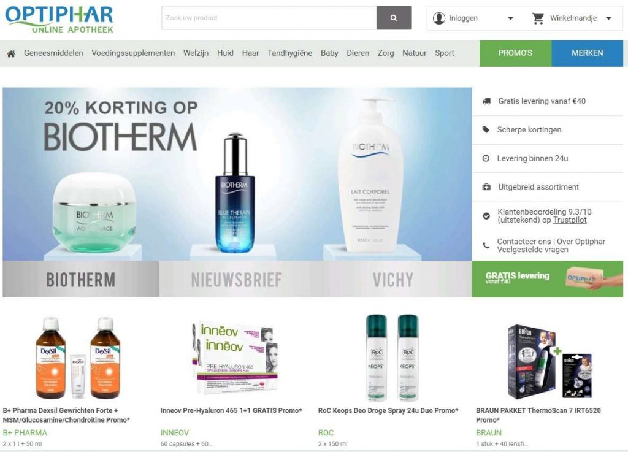Switch to the VICHY banner tab
The height and width of the screenshot is (452, 628).
(393, 280)
